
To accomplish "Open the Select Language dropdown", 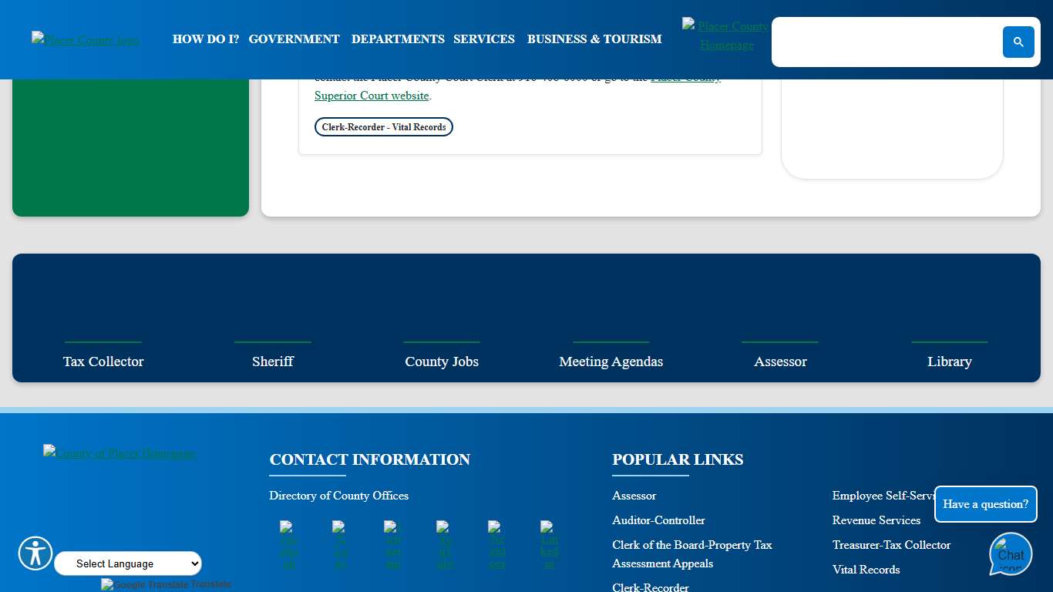I will [127, 563].
